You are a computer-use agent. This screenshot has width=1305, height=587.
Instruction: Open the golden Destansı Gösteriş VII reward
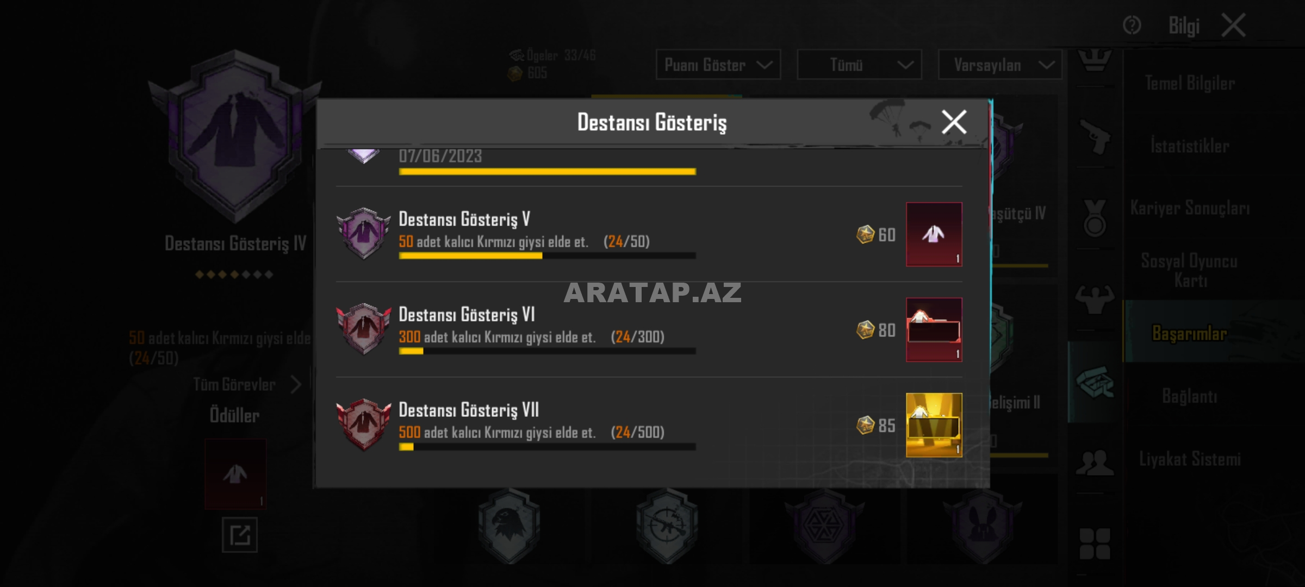934,425
